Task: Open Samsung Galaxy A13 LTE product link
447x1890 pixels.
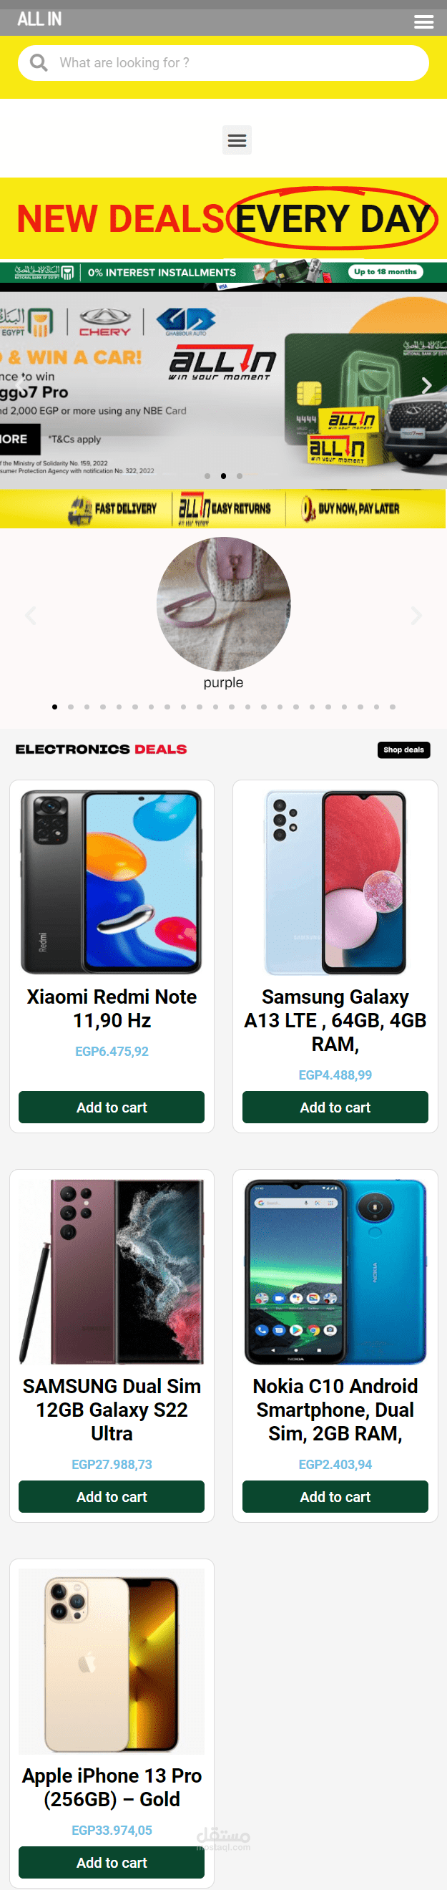Action: [335, 1020]
